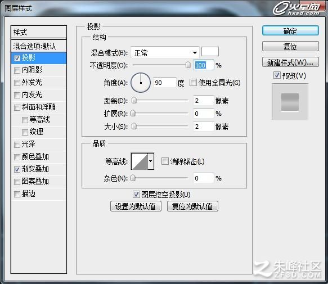
Task: Click the 距离 pixel input field
Action: (x=203, y=101)
